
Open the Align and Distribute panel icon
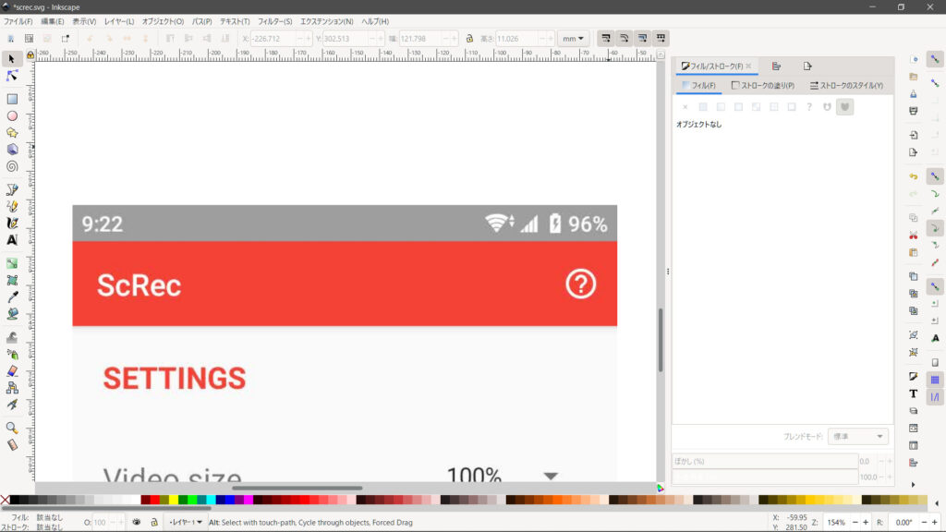coord(776,66)
